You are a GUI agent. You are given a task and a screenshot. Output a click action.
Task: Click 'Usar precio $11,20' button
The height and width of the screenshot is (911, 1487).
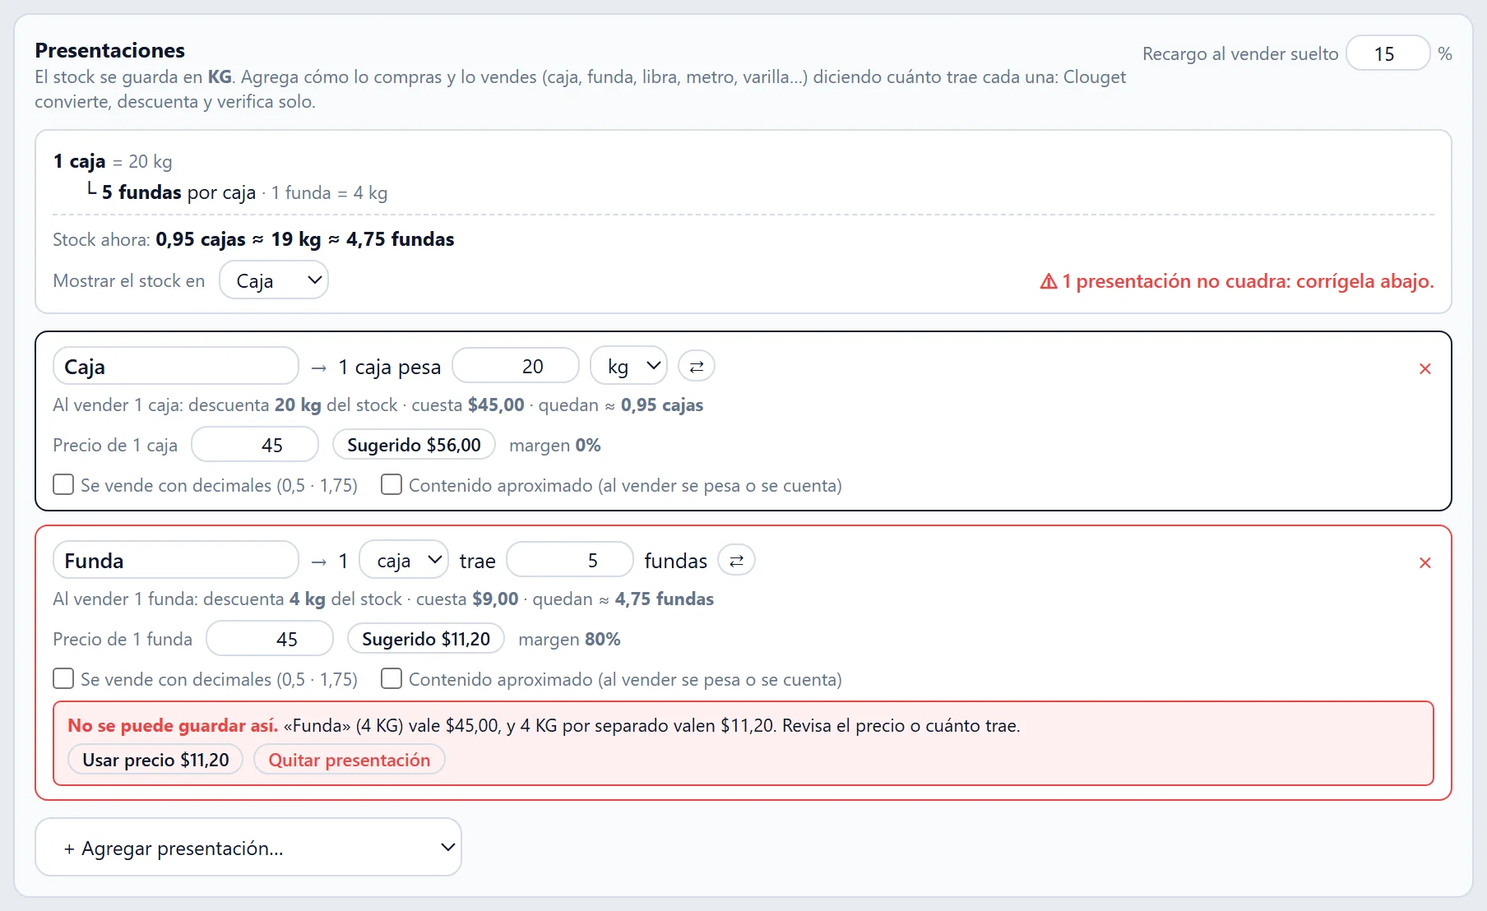coord(155,760)
